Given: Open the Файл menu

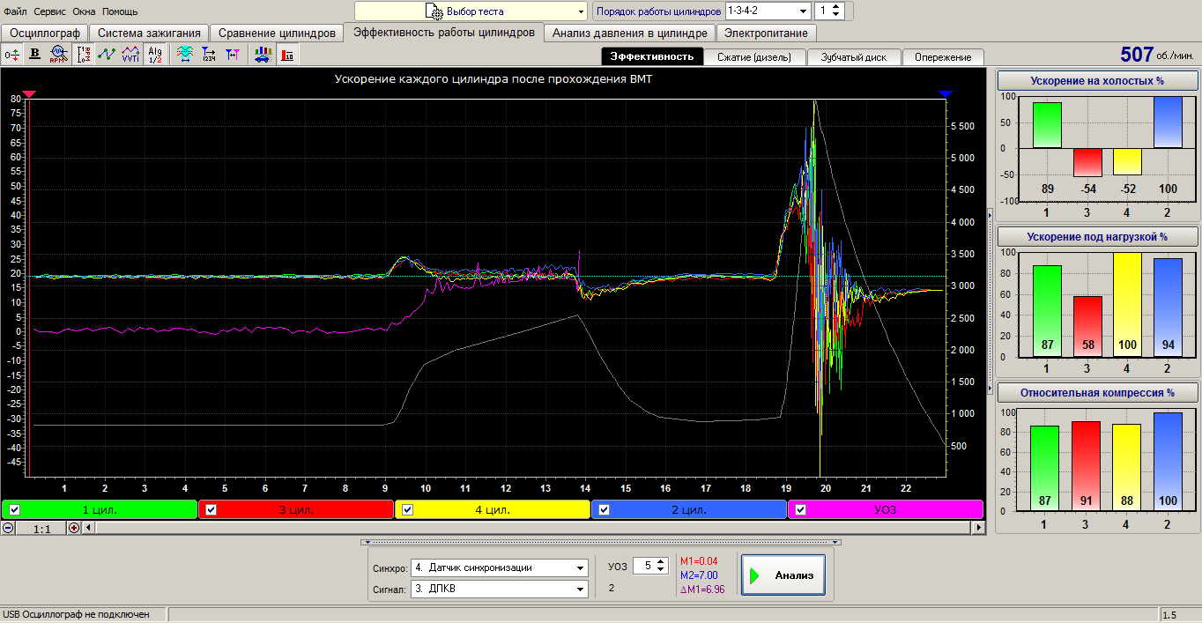Looking at the screenshot, I should (15, 11).
